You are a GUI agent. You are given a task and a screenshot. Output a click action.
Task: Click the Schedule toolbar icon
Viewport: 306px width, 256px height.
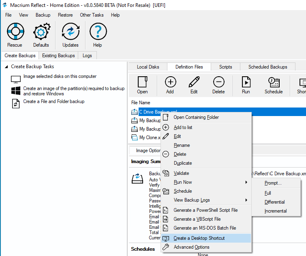(x=274, y=82)
